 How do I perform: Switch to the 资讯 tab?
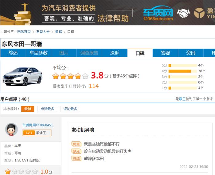(x=191, y=53)
